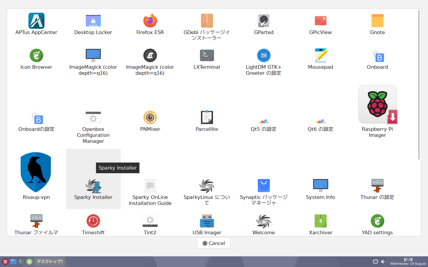This screenshot has height=267, width=428.
Task: Launch Mousepad text editor
Action: coord(321,59)
